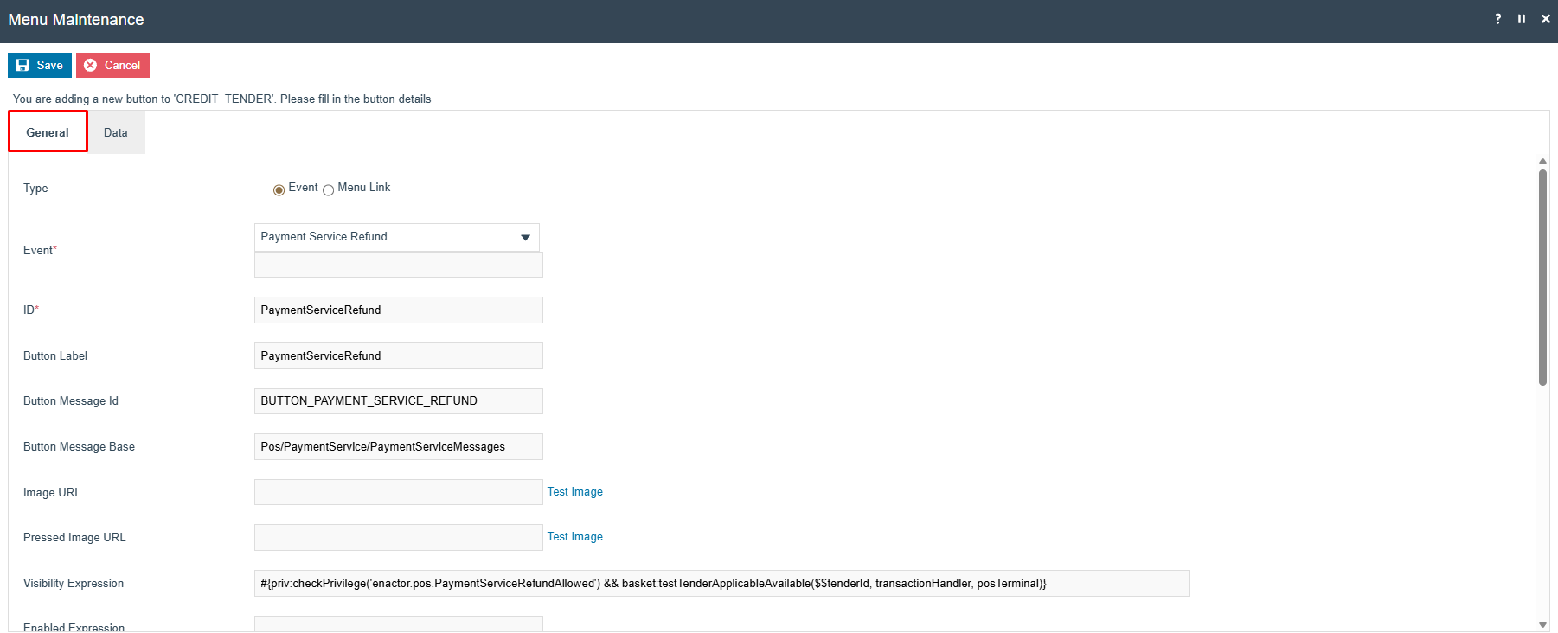Viewport: 1558px width, 633px height.
Task: Click the 'Button Message Id' label text
Action: click(71, 400)
